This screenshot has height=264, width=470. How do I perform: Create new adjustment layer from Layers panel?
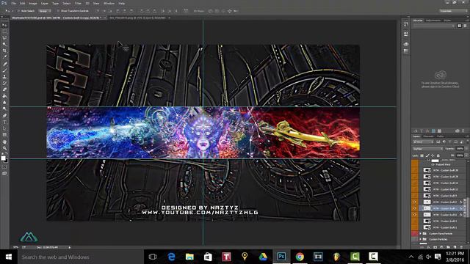point(442,247)
